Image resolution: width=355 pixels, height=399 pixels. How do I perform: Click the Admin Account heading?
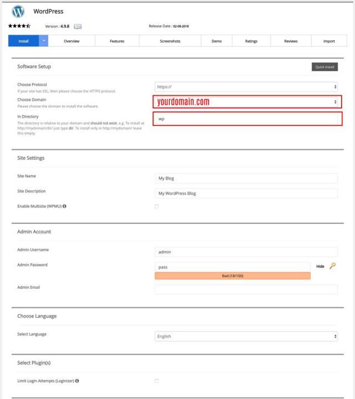click(34, 232)
